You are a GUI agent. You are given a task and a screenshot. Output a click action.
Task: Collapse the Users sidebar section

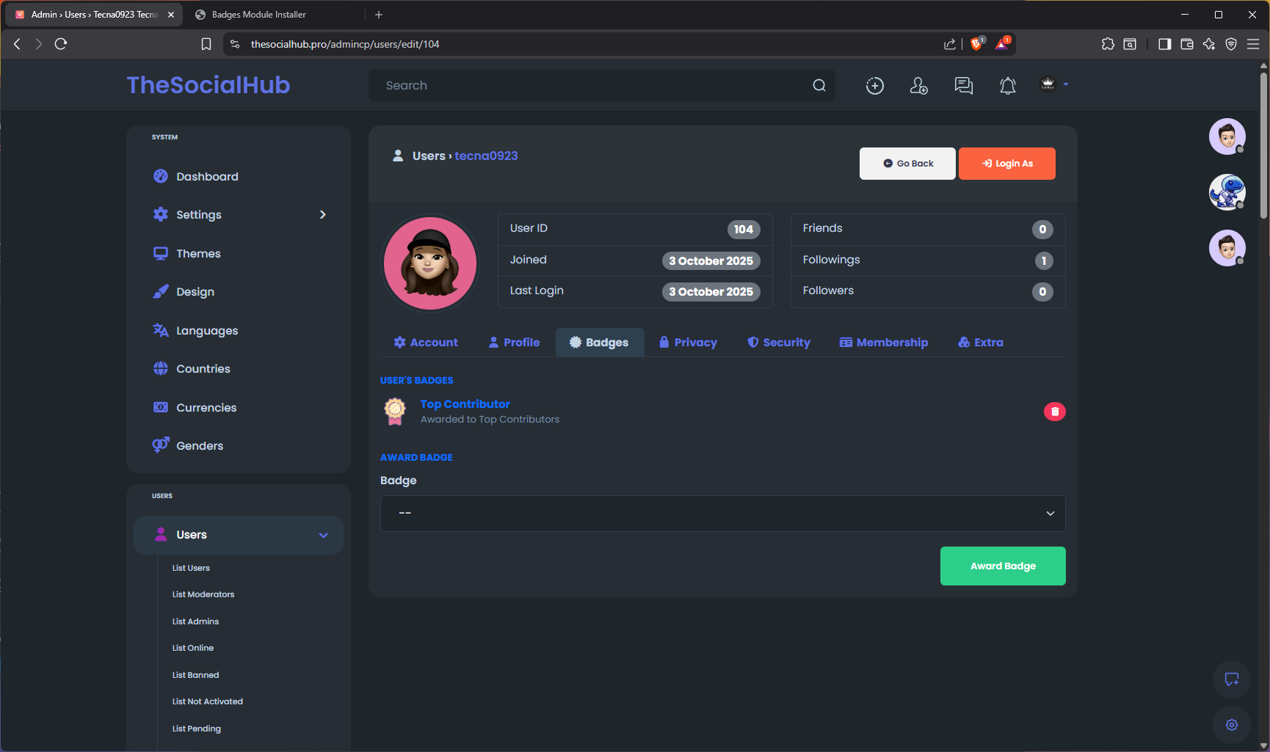[x=323, y=535]
